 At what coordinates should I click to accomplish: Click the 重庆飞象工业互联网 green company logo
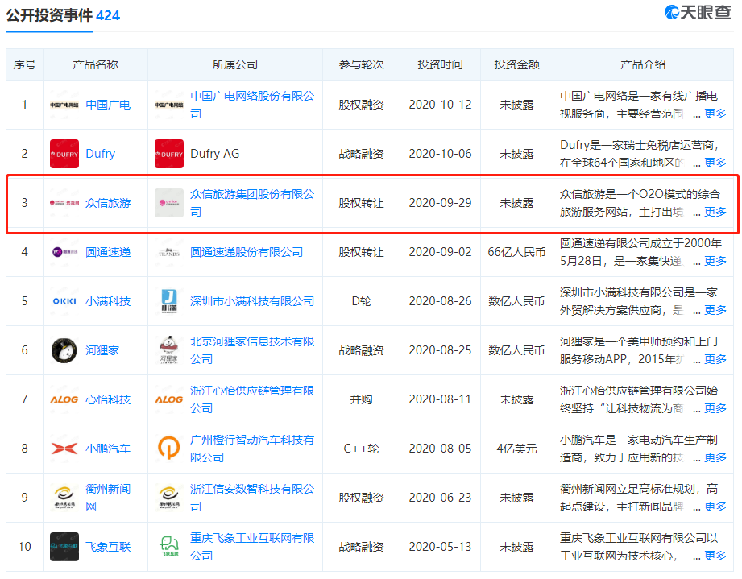point(169,547)
